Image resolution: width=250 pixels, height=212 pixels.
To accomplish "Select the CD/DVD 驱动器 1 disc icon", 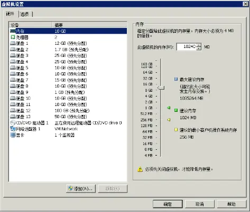I will (13, 122).
